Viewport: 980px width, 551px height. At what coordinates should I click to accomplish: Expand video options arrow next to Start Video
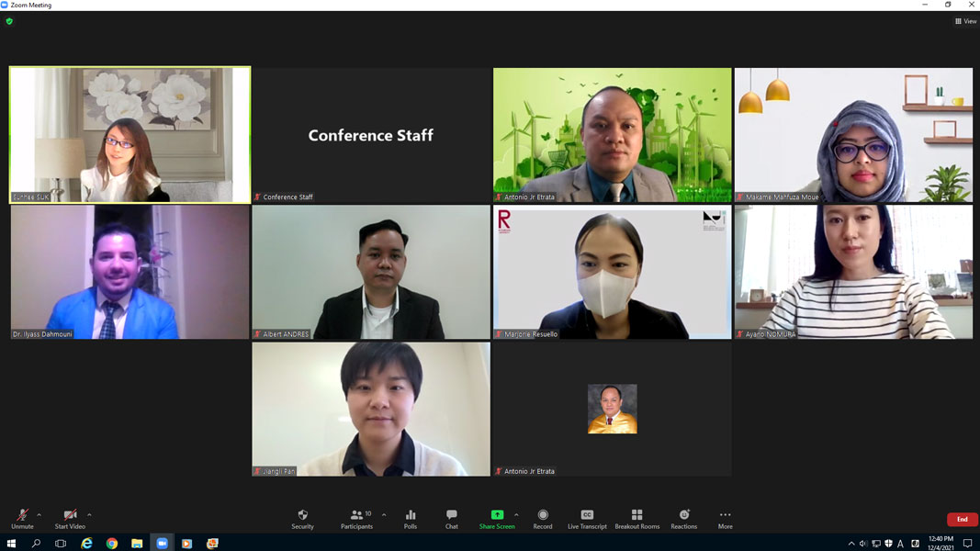click(x=89, y=515)
